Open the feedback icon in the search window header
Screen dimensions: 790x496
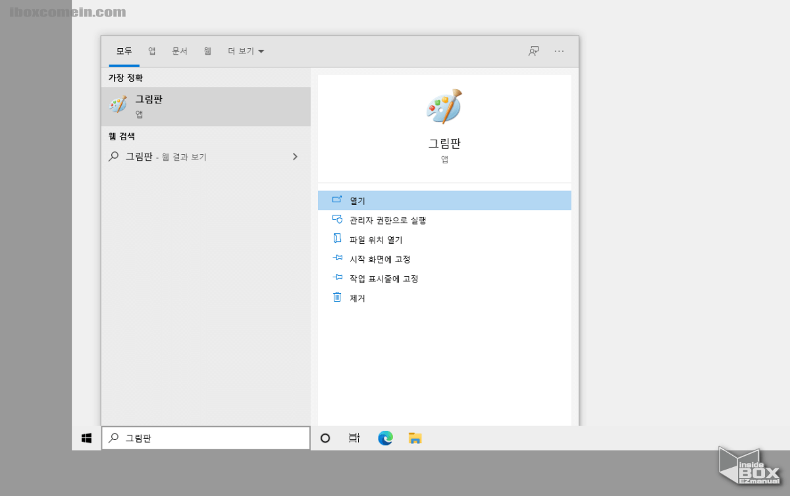(x=533, y=51)
